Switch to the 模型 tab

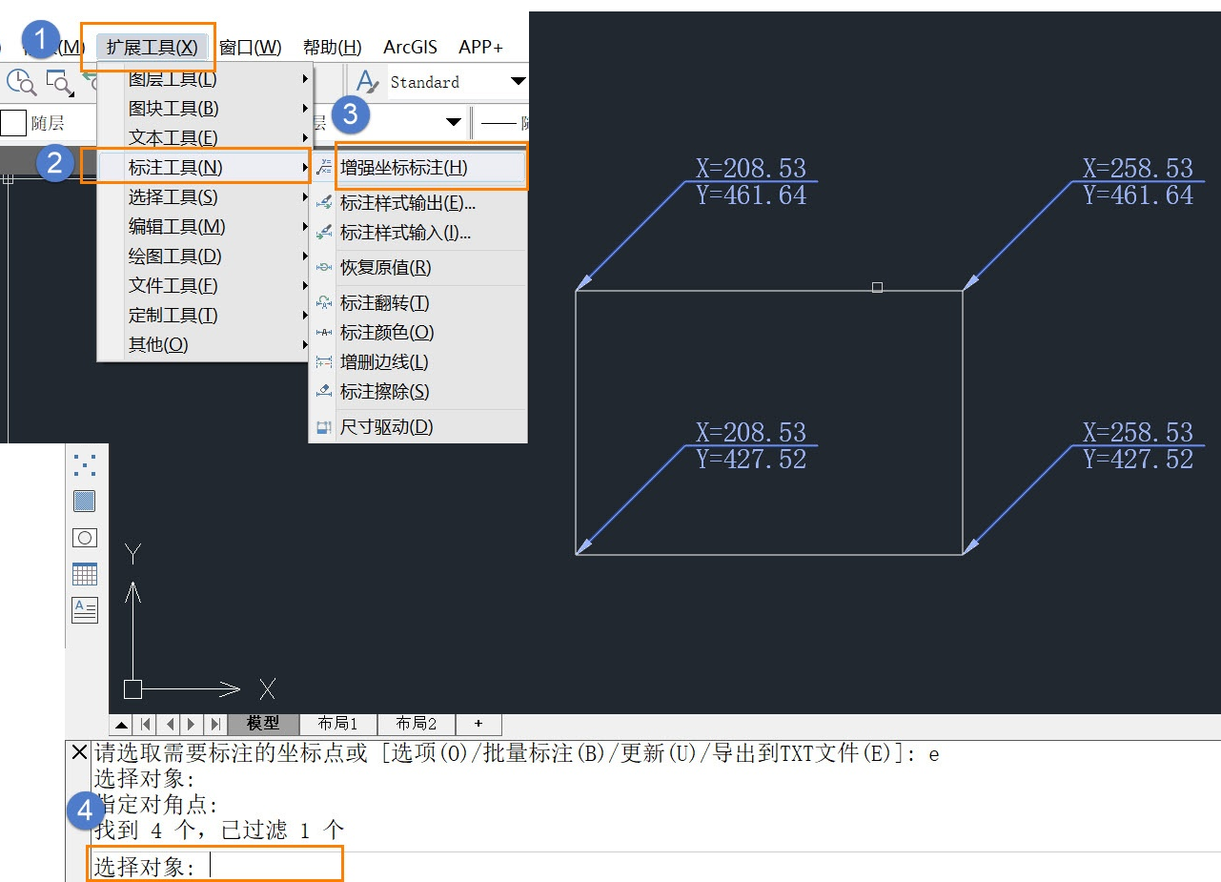coord(263,724)
